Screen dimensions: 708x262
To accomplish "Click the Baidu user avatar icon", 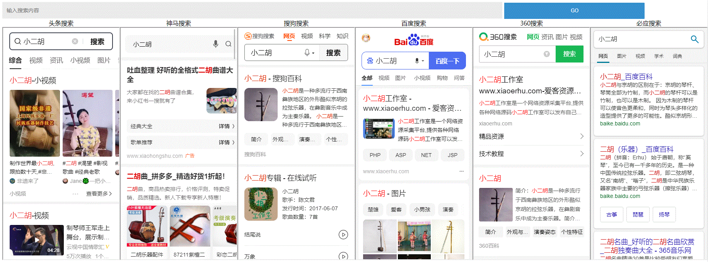I will tap(366, 38).
